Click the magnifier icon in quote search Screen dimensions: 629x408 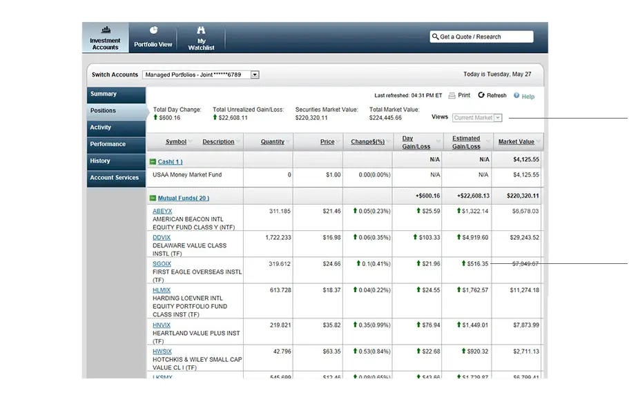click(x=435, y=37)
